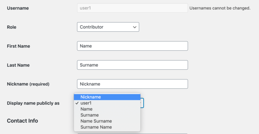Click the Display name publicly as label
The width and height of the screenshot is (259, 134).
[x=33, y=103]
